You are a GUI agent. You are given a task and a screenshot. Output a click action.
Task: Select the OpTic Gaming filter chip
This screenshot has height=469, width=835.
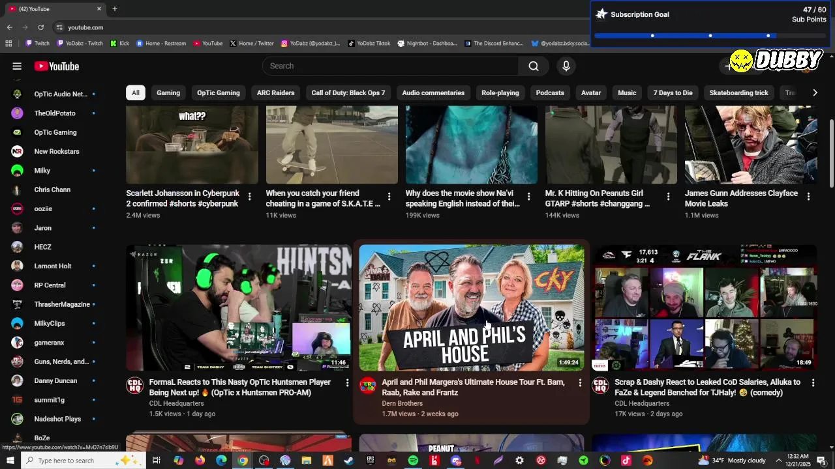pos(219,92)
